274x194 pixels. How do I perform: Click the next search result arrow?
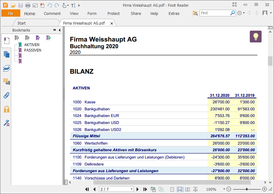coord(257,13)
